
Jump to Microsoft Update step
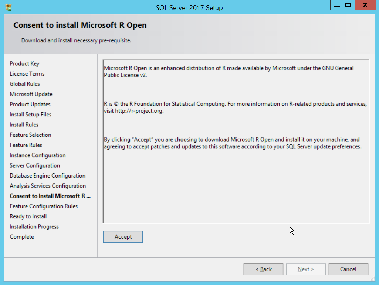point(31,94)
